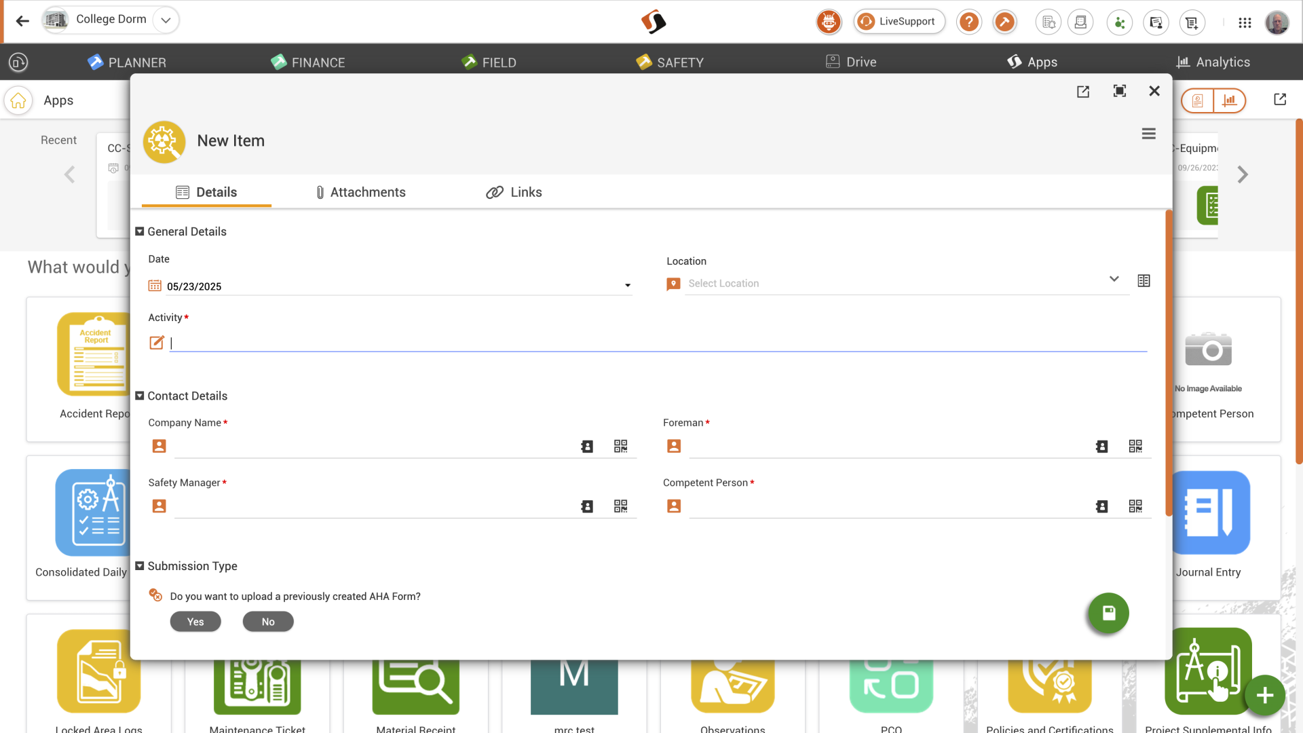
Task: Pop out dialog into new window
Action: click(x=1083, y=92)
